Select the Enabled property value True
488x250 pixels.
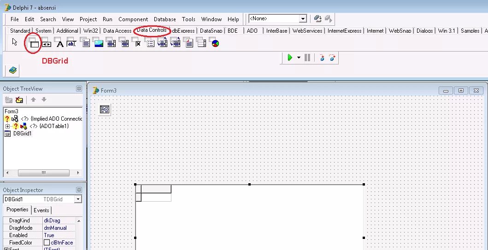tap(59, 235)
